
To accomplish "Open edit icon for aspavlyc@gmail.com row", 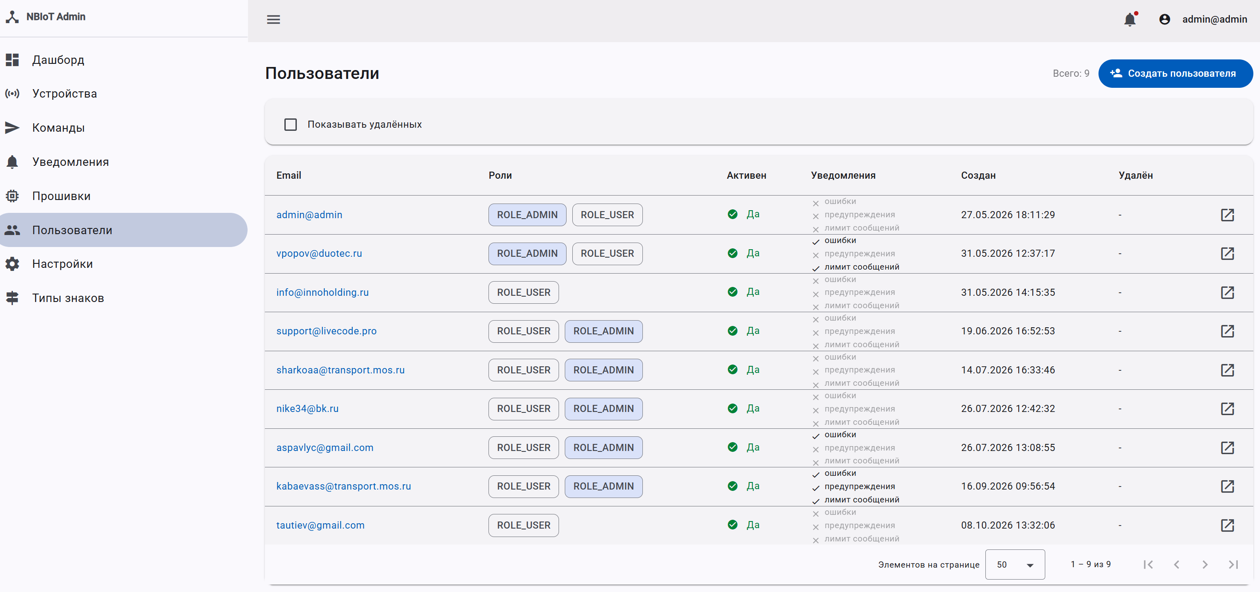I will pos(1227,448).
